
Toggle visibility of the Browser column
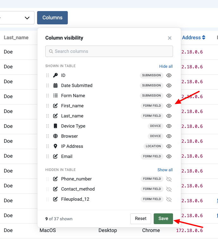pos(169,136)
